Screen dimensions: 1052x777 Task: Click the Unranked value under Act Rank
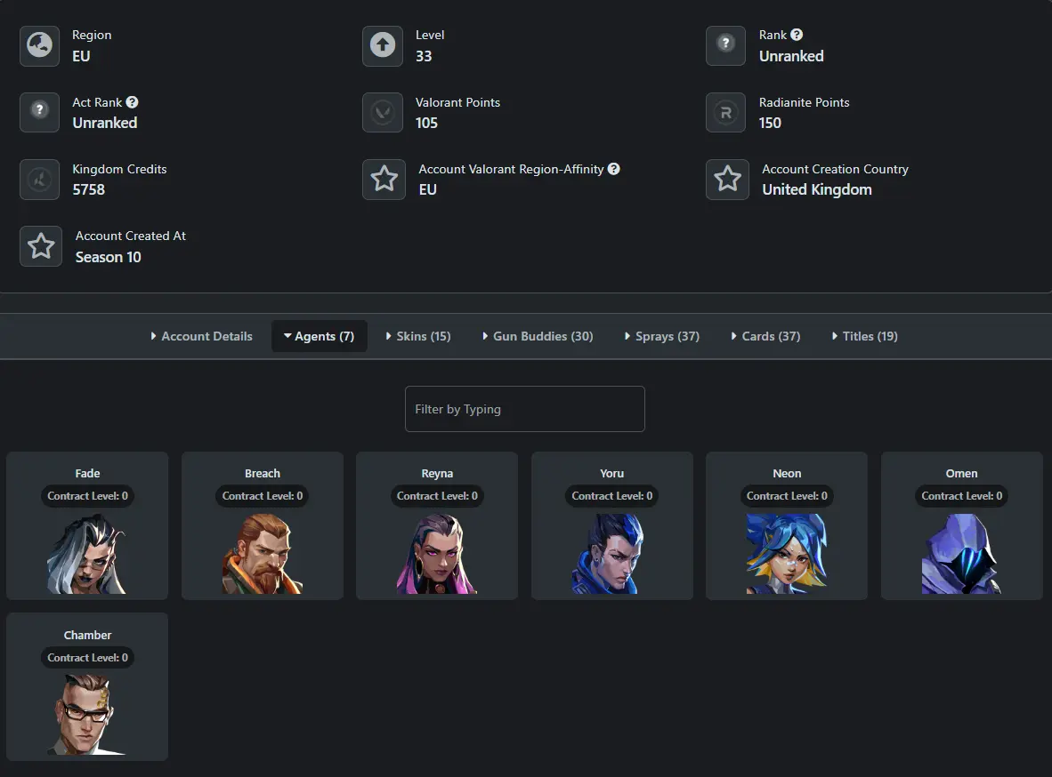(105, 123)
